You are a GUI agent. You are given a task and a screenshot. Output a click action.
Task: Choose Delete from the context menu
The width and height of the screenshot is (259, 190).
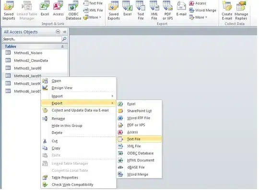(x=78, y=133)
